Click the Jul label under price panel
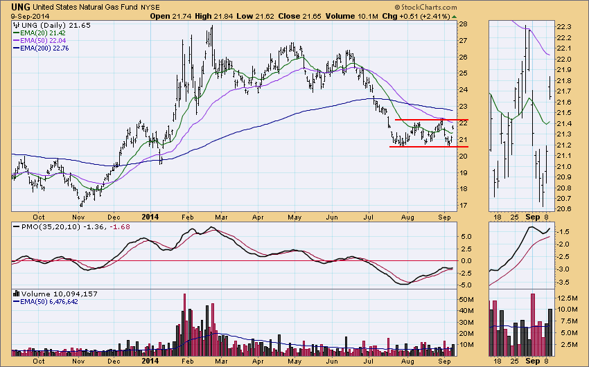Screen dimensions: 589x367 (x=369, y=217)
